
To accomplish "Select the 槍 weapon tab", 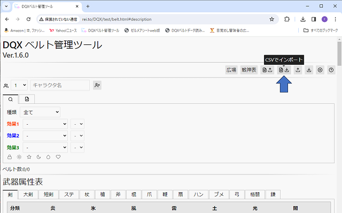I will click(x=103, y=194).
